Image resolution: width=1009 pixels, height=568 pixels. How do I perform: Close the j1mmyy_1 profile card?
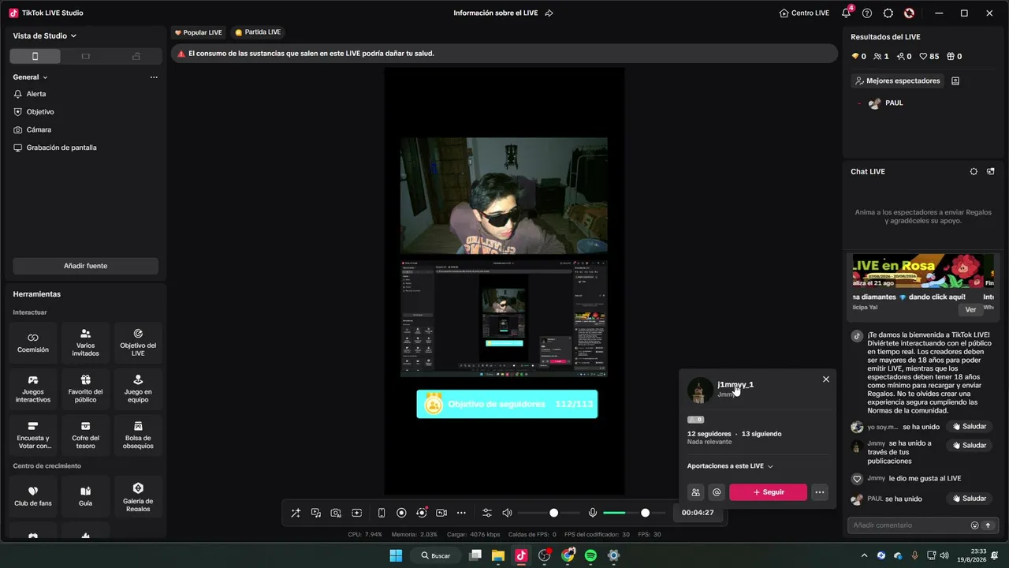(x=825, y=379)
